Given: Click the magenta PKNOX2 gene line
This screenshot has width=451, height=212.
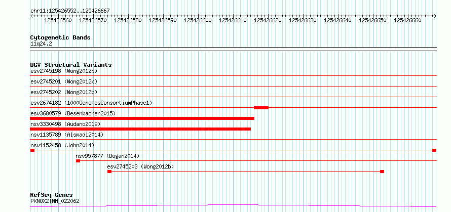Looking at the screenshot, I should tap(233, 206).
